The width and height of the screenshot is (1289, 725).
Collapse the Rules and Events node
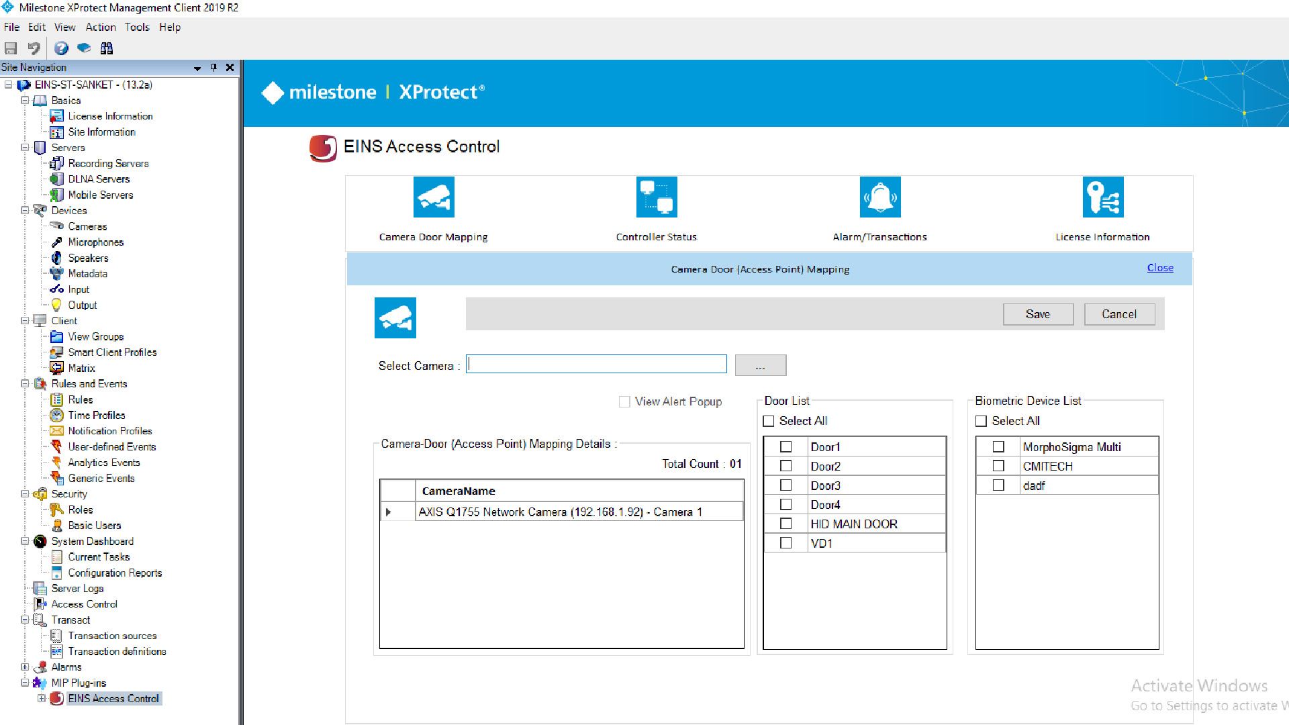(25, 384)
